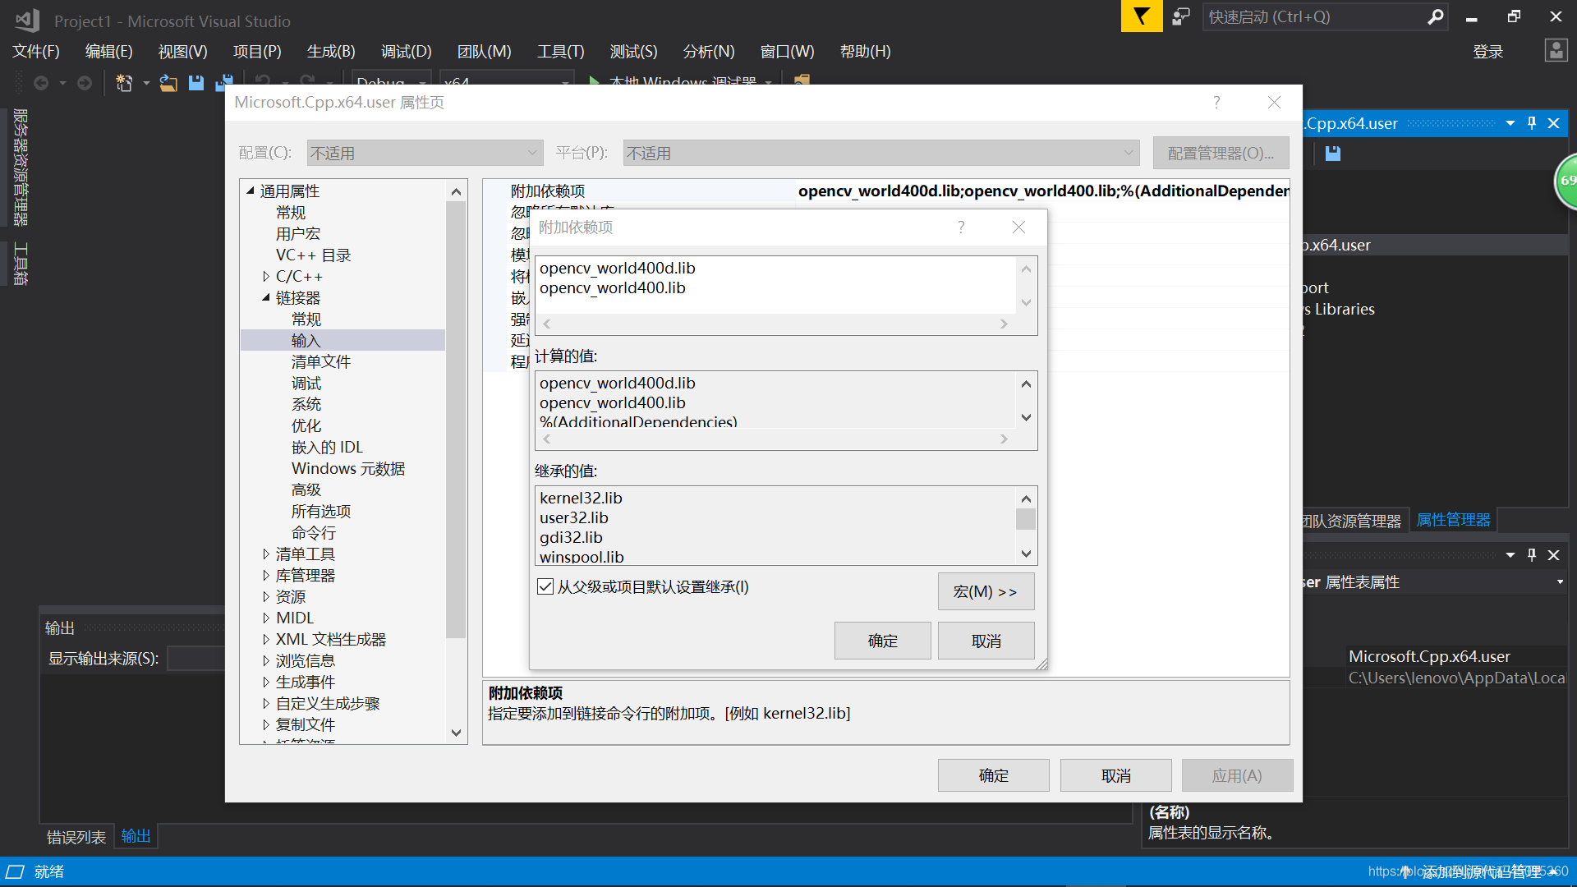Open the 属性表属性 dropdown arrow

tap(1560, 581)
